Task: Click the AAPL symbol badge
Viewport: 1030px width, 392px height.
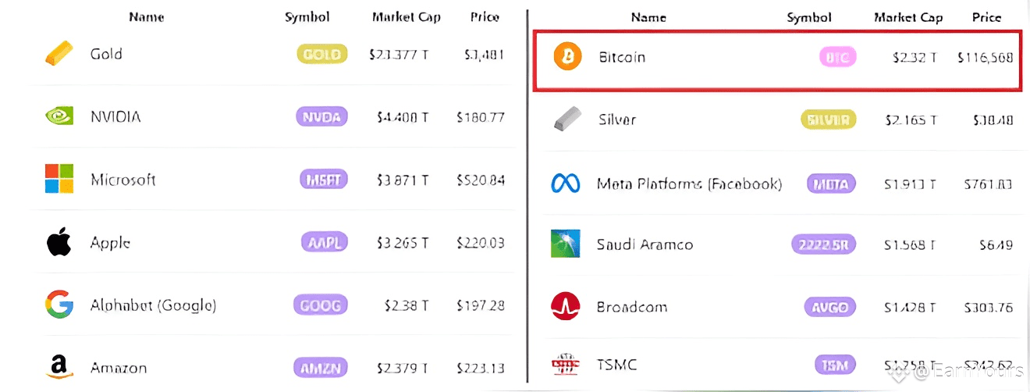Action: [x=324, y=242]
